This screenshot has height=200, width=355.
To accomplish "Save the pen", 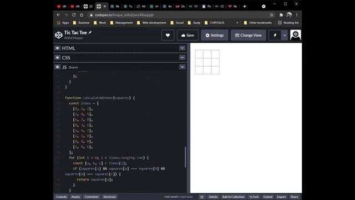I will pos(187,35).
